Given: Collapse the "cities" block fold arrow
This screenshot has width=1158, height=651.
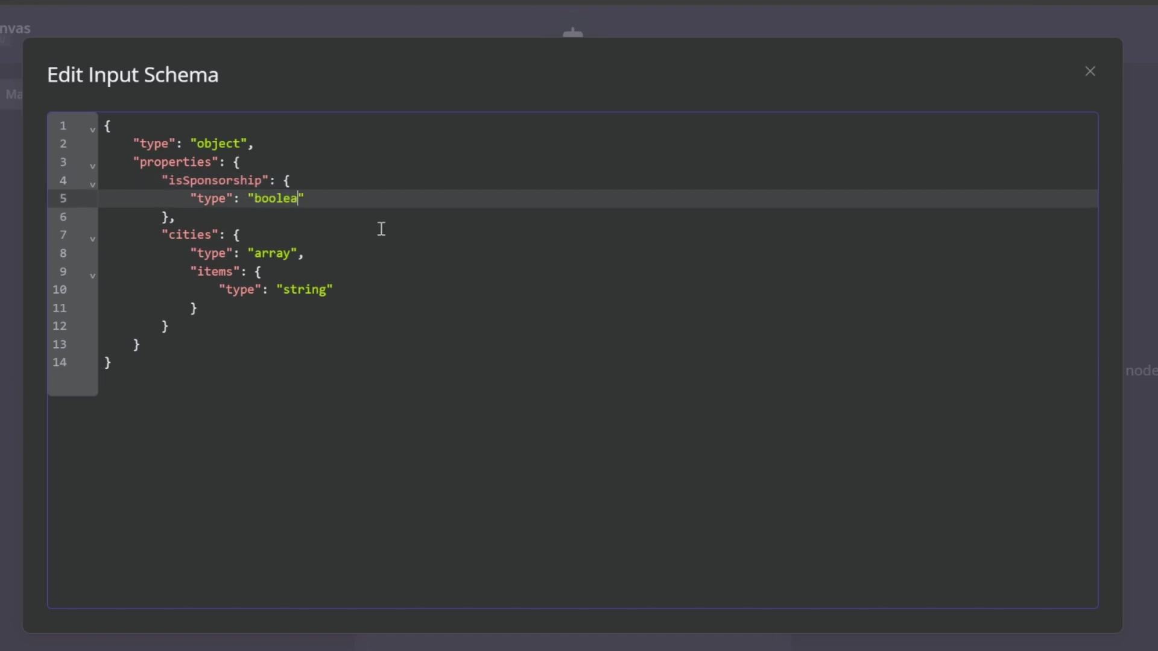Looking at the screenshot, I should [92, 239].
